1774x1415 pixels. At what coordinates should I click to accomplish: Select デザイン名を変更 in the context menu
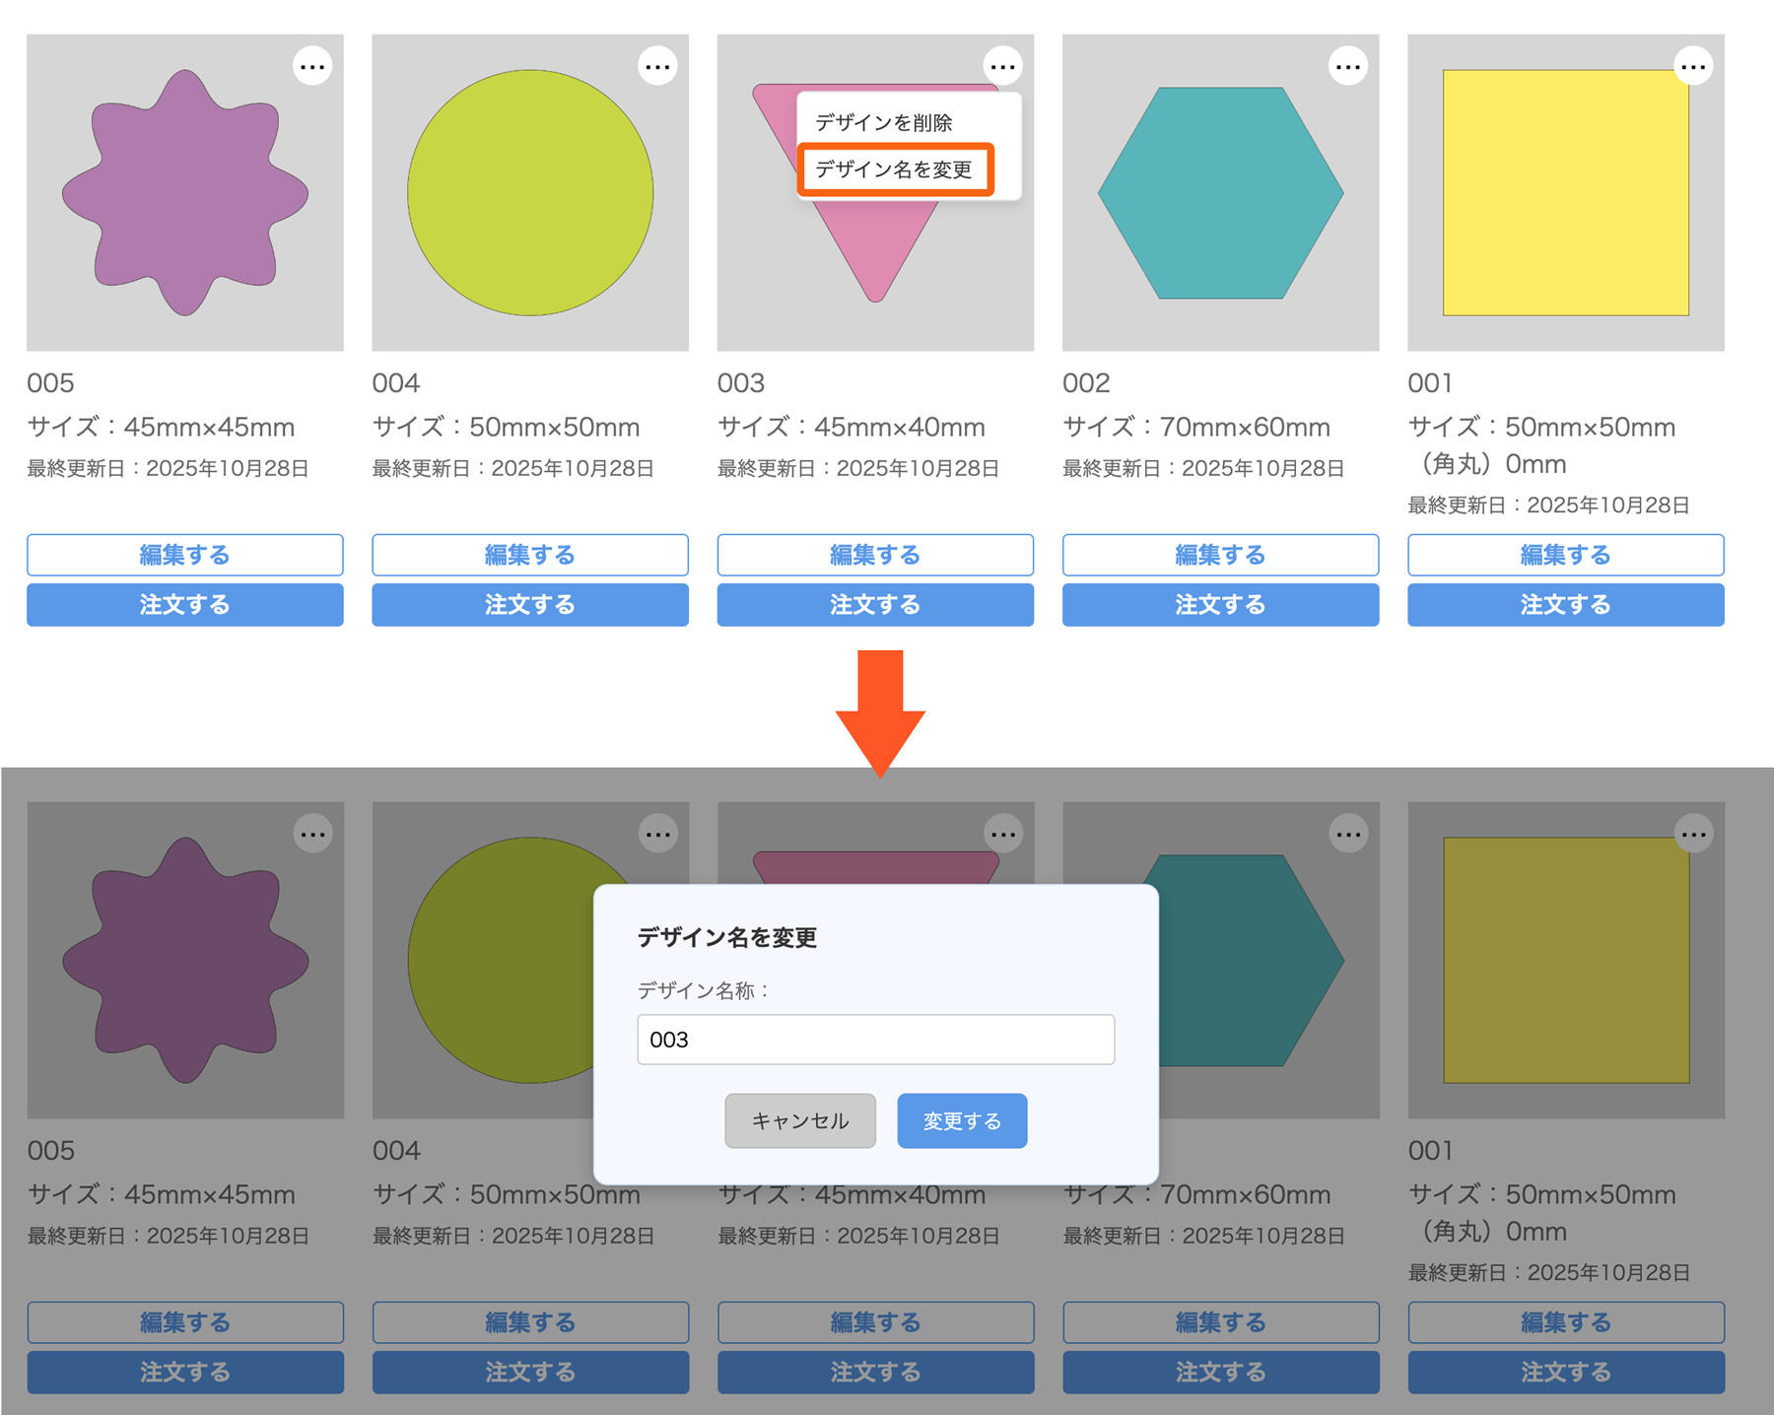(x=894, y=169)
